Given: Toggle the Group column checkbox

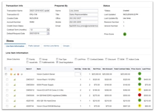Looking at the screenshot, I should [40, 59].
